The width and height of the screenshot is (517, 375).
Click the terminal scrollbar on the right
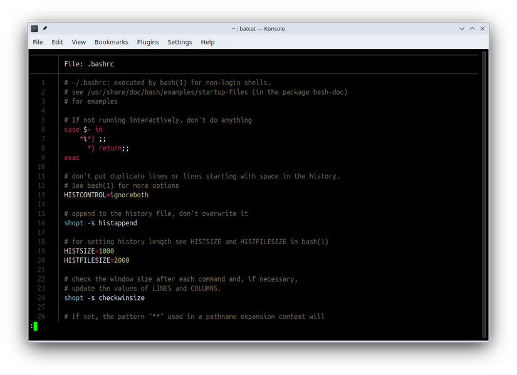point(483,188)
